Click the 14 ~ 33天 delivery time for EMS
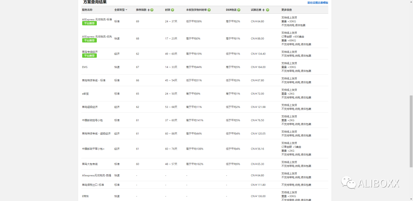Image resolution: width=413 pixels, height=201 pixels. click(x=171, y=67)
